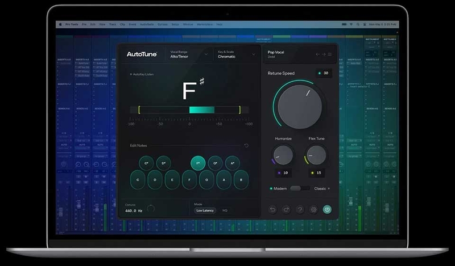Viewport: 455px width, 266px height.
Task: Open the preset list menu icon
Action: coord(330,54)
